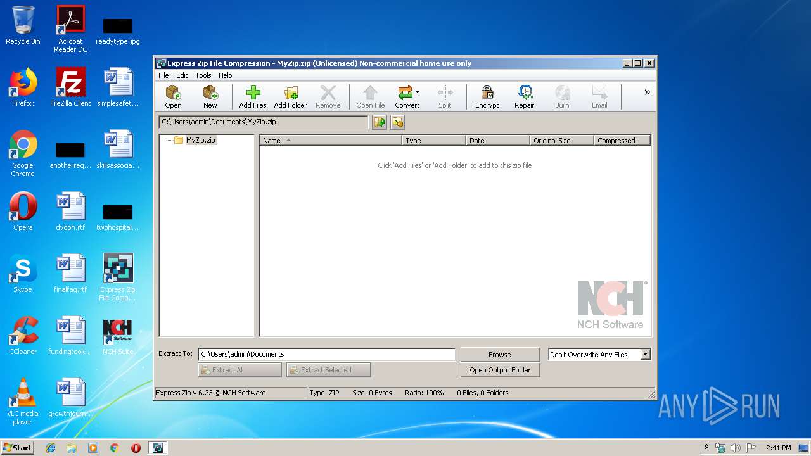Open the Help menu
The height and width of the screenshot is (456, 811).
(226, 75)
